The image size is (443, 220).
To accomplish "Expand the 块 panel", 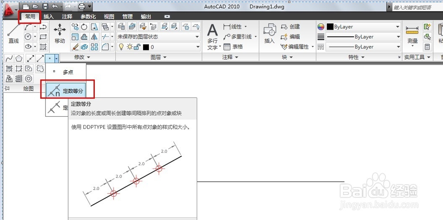I will tap(288, 57).
